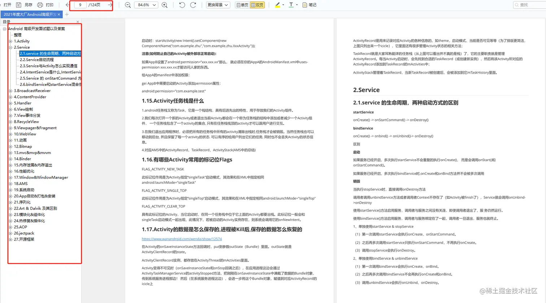
Task: Open 18.AMS in outline
Action: click(21, 184)
